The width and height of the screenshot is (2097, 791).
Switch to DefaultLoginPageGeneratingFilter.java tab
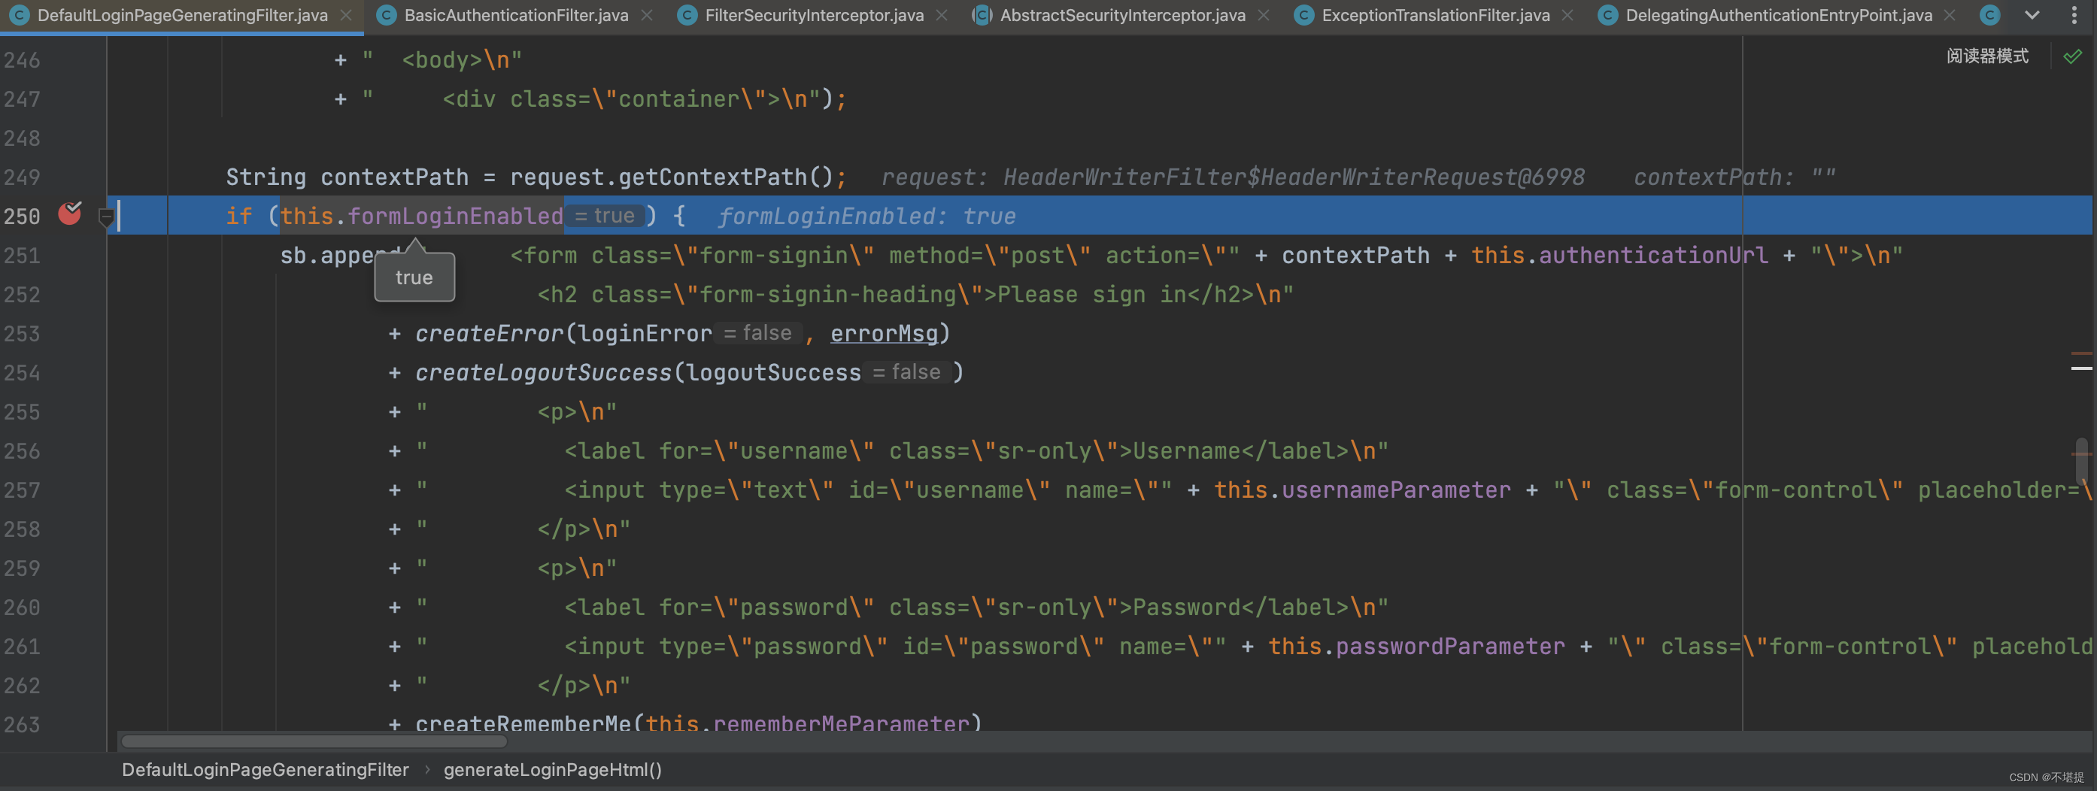pos(182,16)
